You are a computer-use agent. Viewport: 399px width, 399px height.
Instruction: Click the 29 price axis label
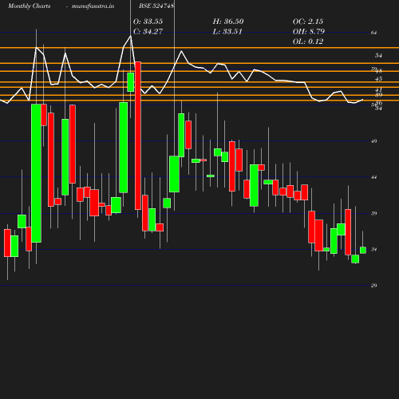click(374, 286)
